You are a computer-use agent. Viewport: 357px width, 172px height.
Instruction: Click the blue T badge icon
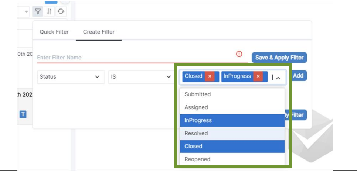coord(23,114)
